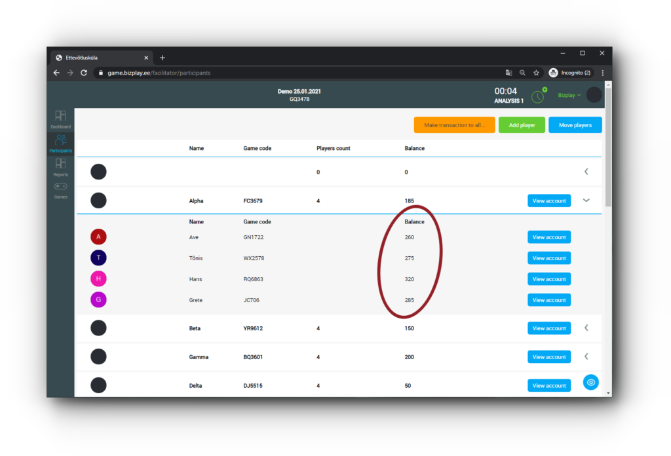The width and height of the screenshot is (671, 456).
Task: Open the Bizplay user dropdown
Action: [569, 95]
